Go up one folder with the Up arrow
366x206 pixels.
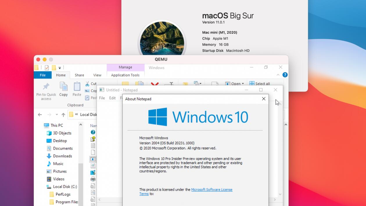click(63, 114)
